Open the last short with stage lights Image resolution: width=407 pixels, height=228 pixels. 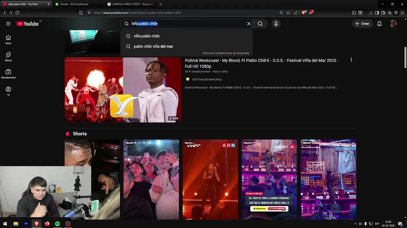coord(328,180)
